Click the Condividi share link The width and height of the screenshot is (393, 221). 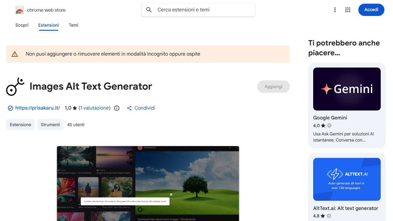[141, 108]
